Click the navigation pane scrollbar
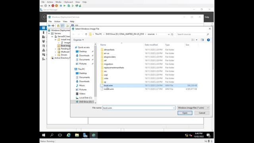254x143 pixels. pos(95,71)
